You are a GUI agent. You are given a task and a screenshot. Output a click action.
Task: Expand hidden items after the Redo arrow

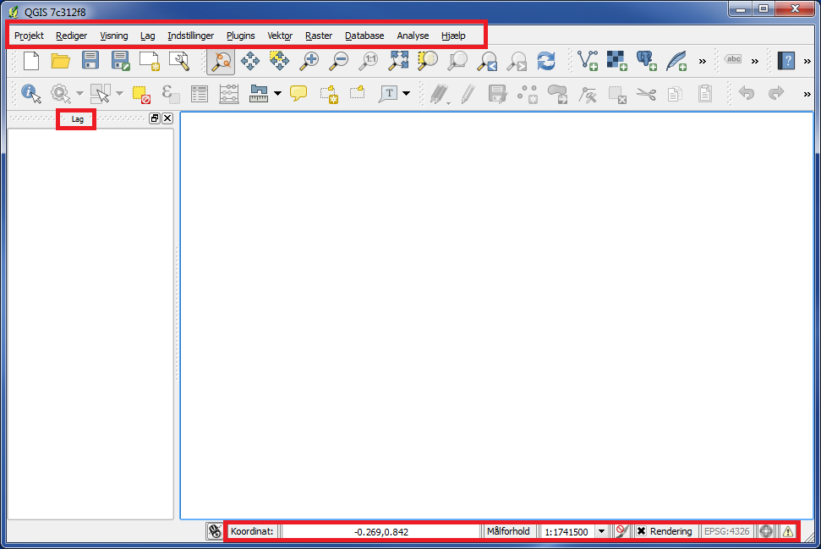(x=807, y=94)
